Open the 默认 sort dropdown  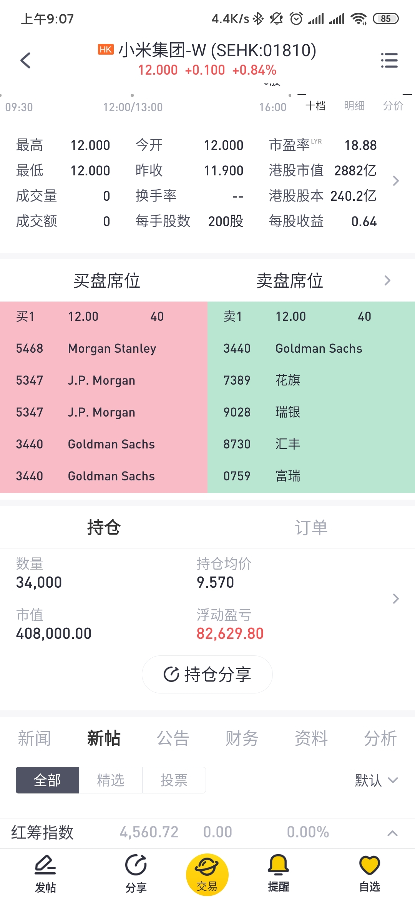376,780
